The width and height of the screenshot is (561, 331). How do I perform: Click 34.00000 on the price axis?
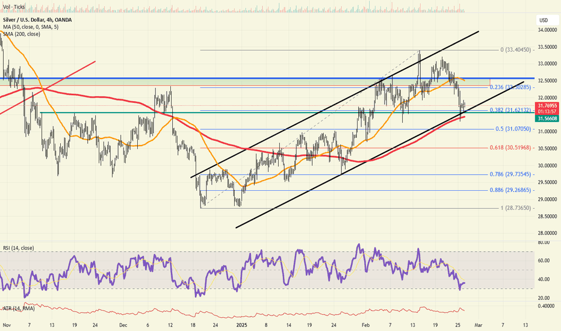pos(547,30)
